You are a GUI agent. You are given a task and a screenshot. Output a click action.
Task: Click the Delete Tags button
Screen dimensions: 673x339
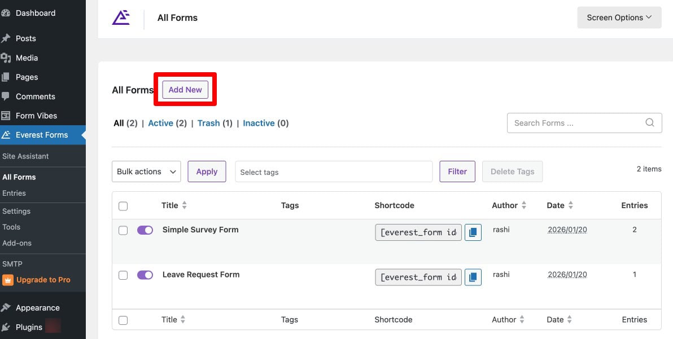(513, 171)
